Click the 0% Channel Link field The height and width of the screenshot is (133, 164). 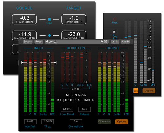coord(76,121)
